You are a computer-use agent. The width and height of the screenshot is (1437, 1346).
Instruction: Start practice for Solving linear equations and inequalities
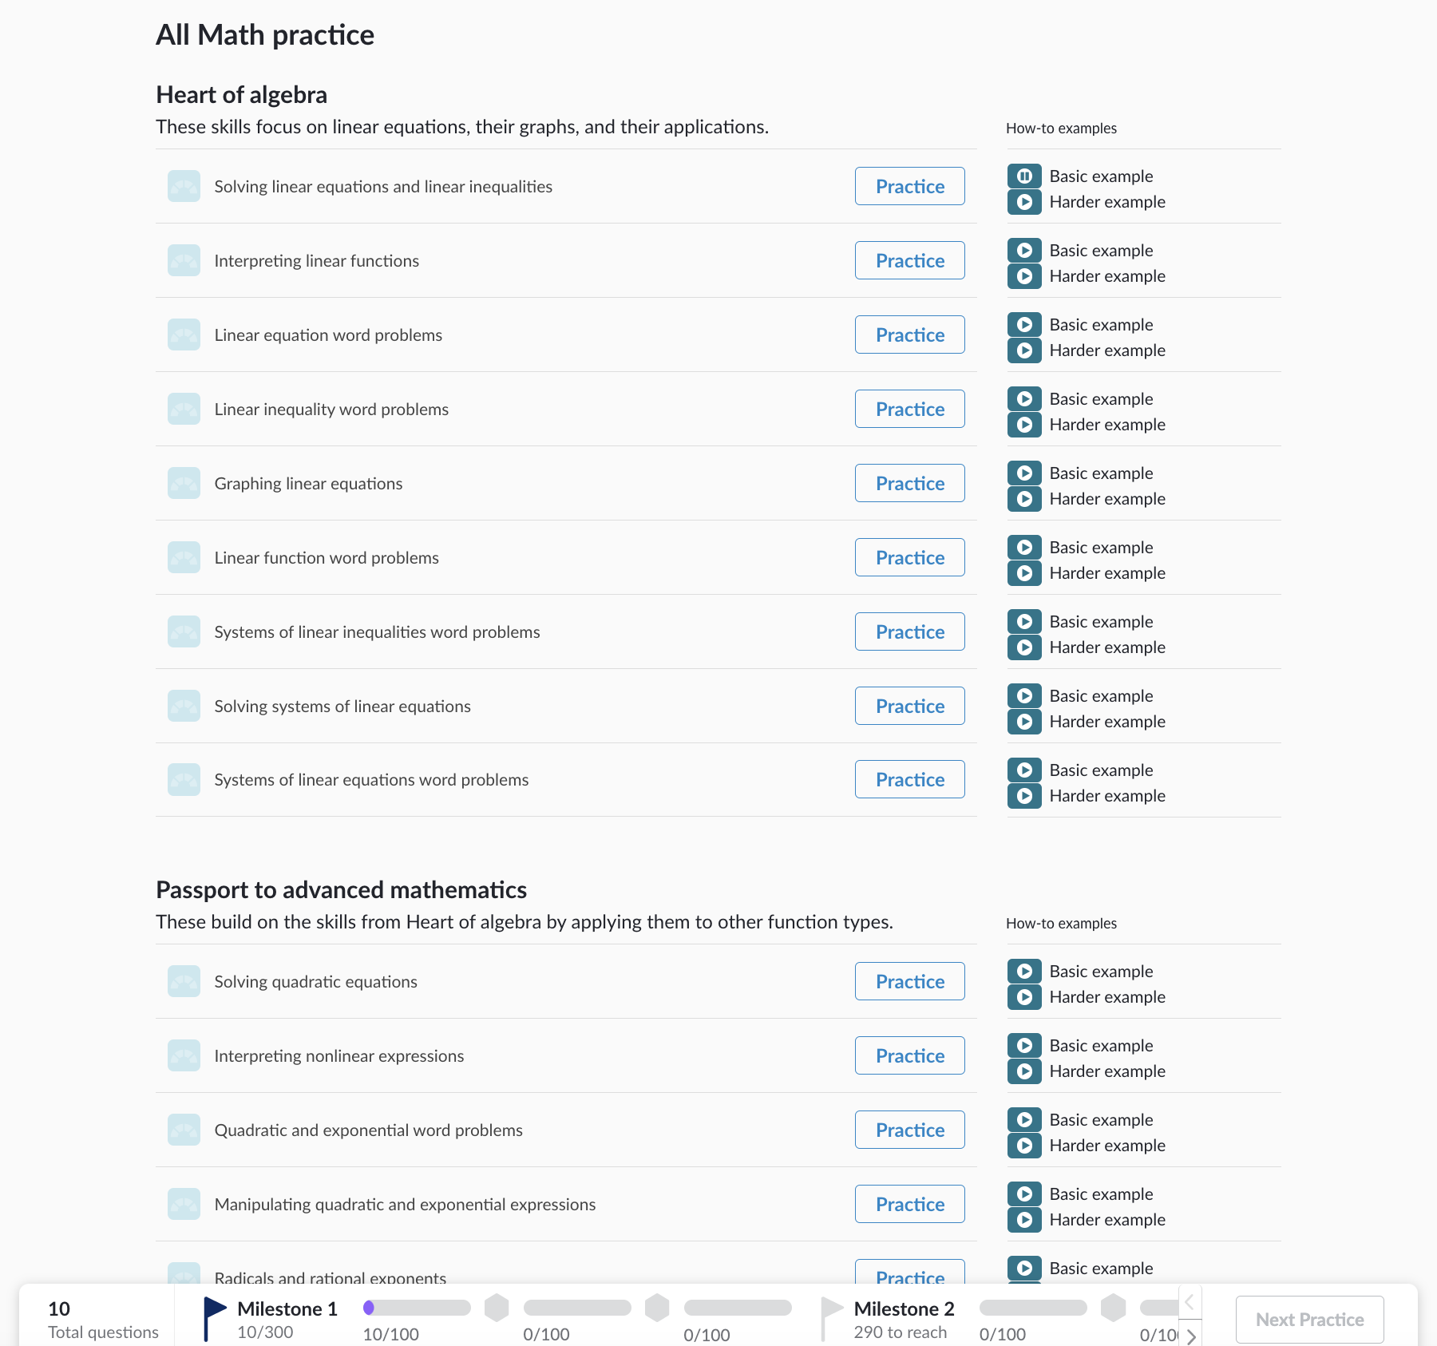[x=909, y=186]
